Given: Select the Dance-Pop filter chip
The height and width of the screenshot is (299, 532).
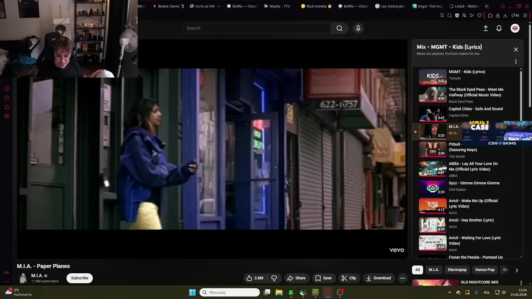Looking at the screenshot, I should click(x=485, y=270).
